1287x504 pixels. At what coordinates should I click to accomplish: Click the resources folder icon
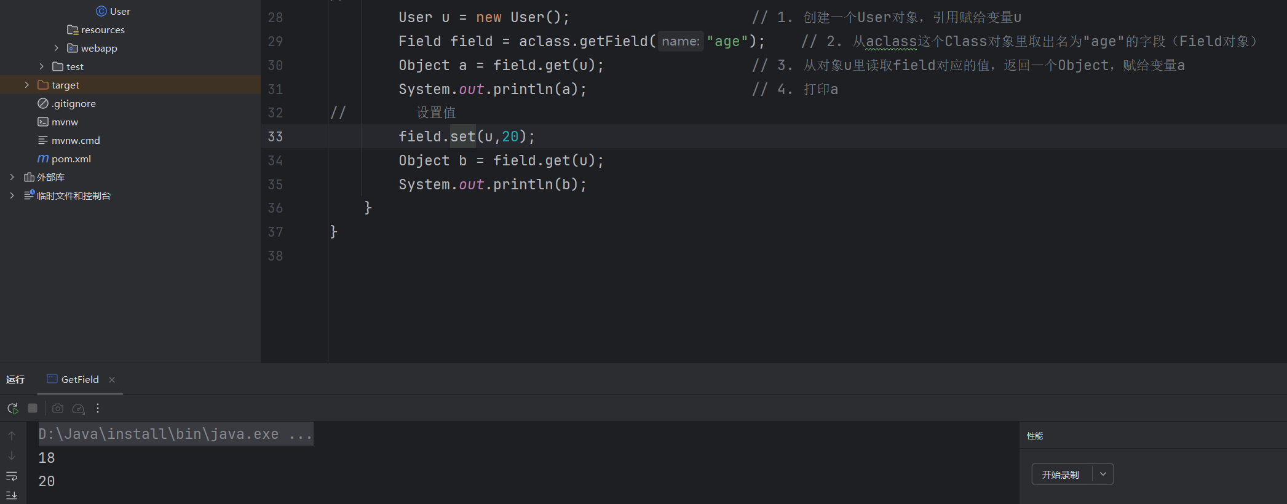(73, 30)
